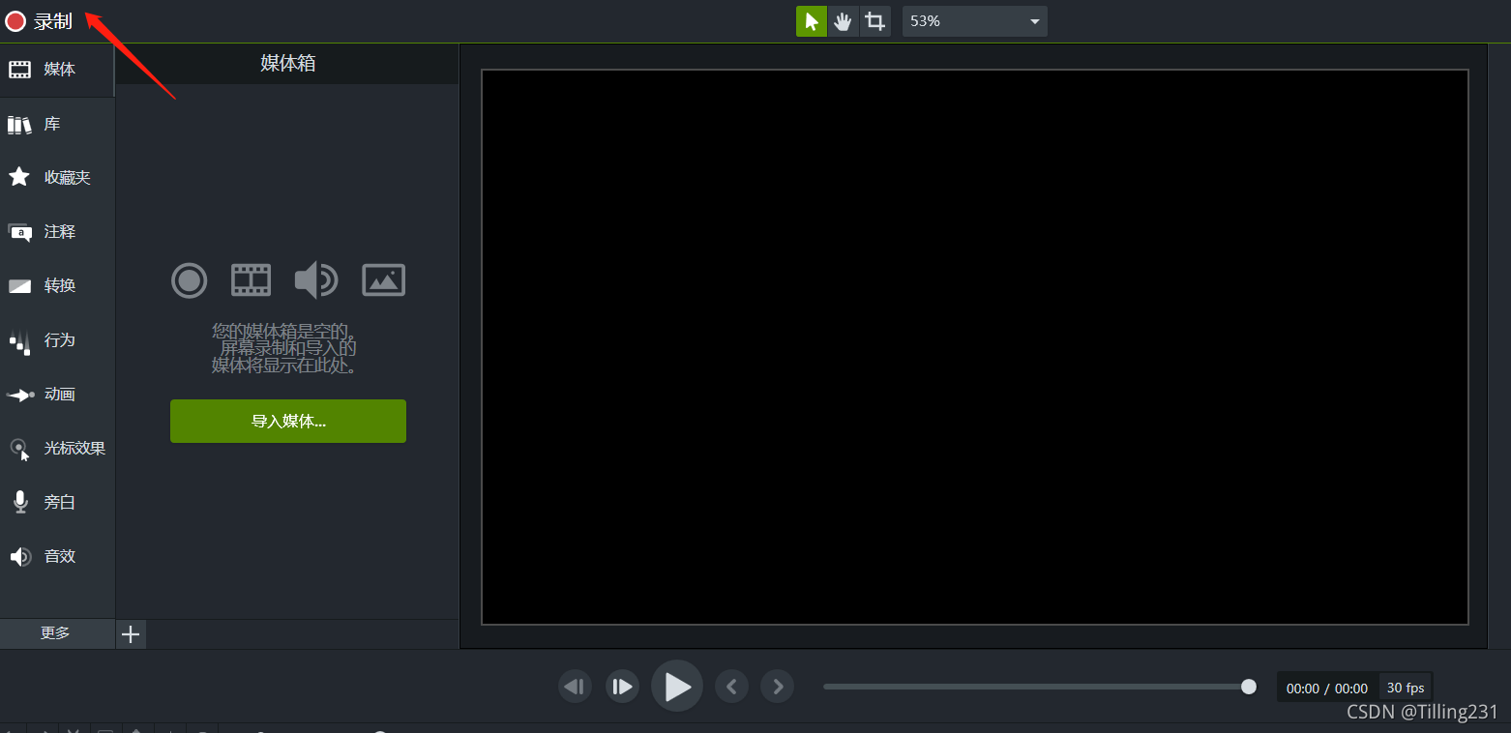
Task: Open the 动画 animations tab
Action: click(x=57, y=395)
